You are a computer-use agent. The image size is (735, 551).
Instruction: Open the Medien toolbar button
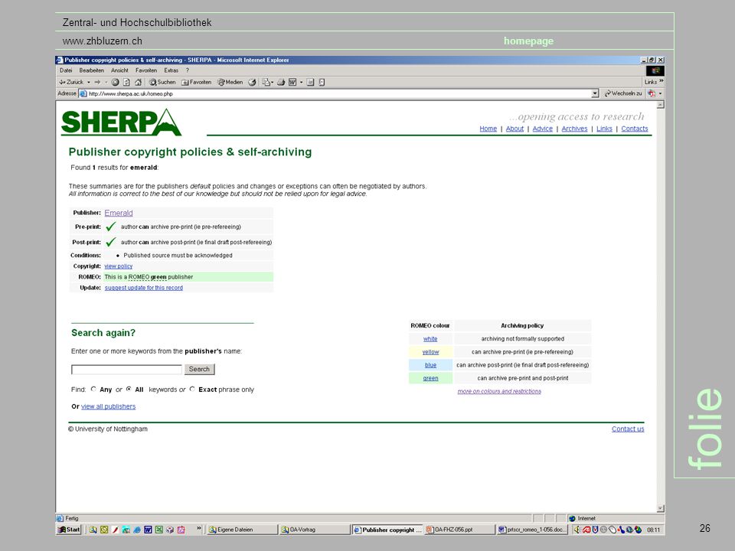(x=230, y=82)
